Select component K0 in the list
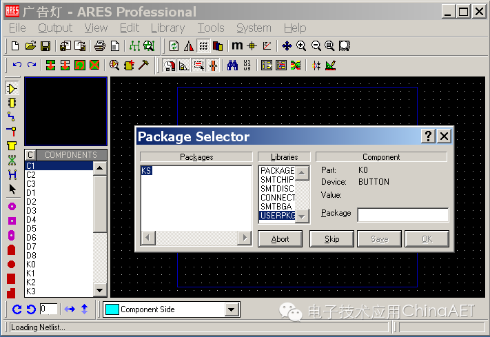Screen dimensions: 490x337 59,265
